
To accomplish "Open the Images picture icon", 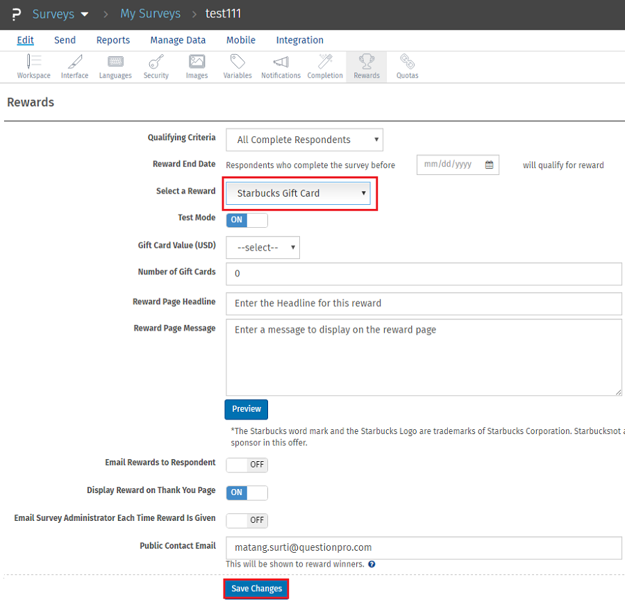I will (197, 63).
